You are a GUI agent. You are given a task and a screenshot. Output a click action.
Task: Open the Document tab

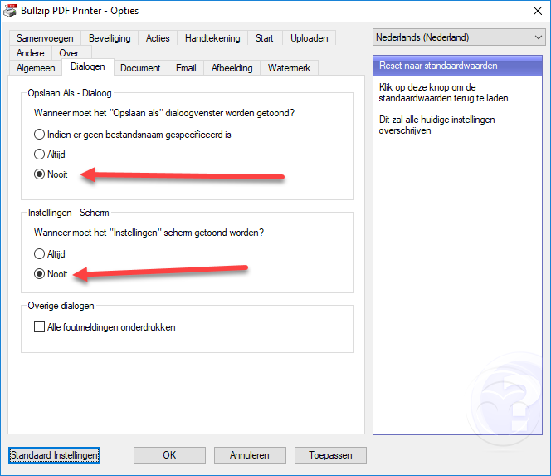click(x=140, y=68)
